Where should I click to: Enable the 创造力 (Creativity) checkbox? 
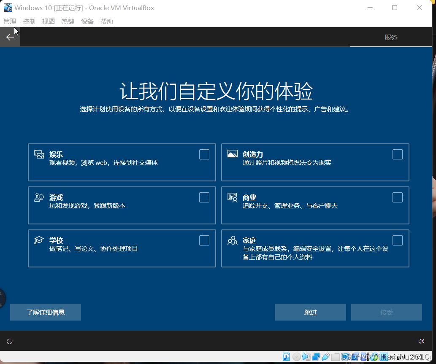pos(398,154)
